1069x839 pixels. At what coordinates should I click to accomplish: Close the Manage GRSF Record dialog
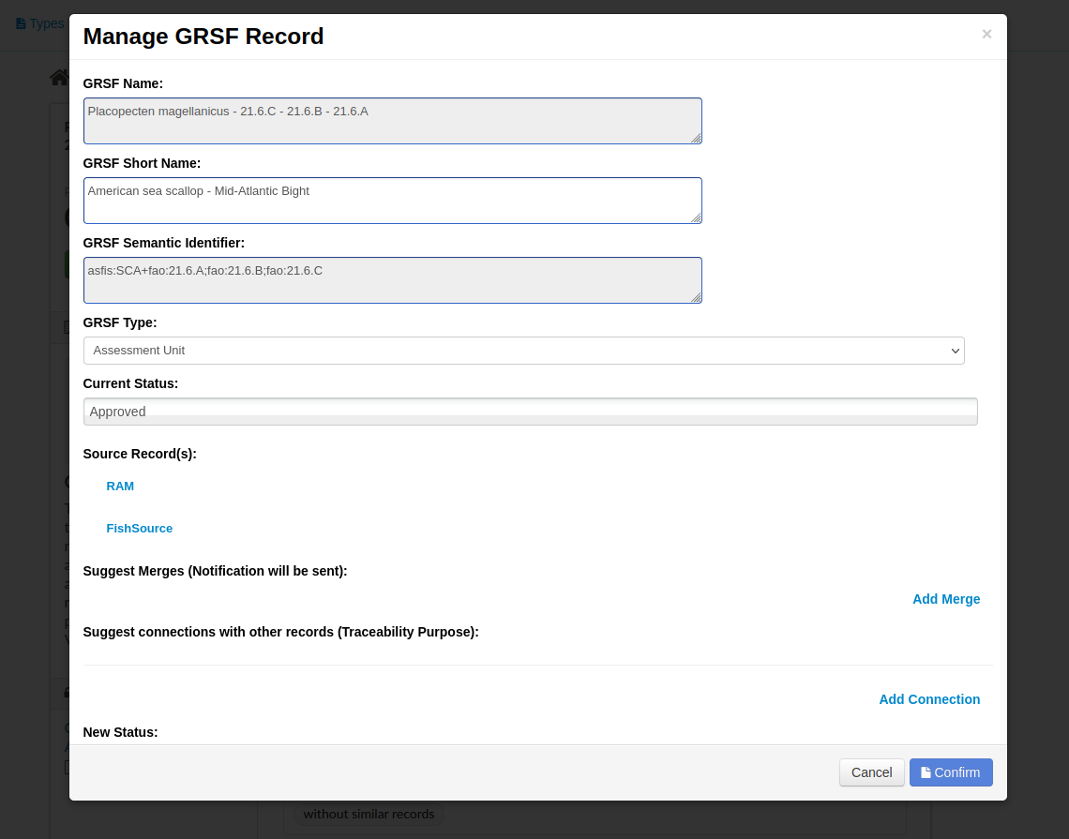click(x=986, y=34)
